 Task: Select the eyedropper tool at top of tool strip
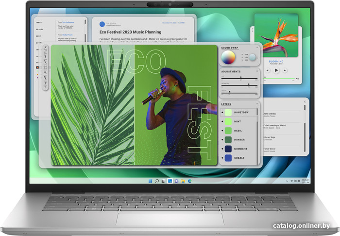click(x=46, y=47)
